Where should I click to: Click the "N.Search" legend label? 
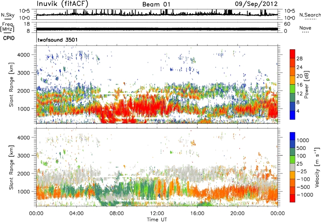point(310,15)
